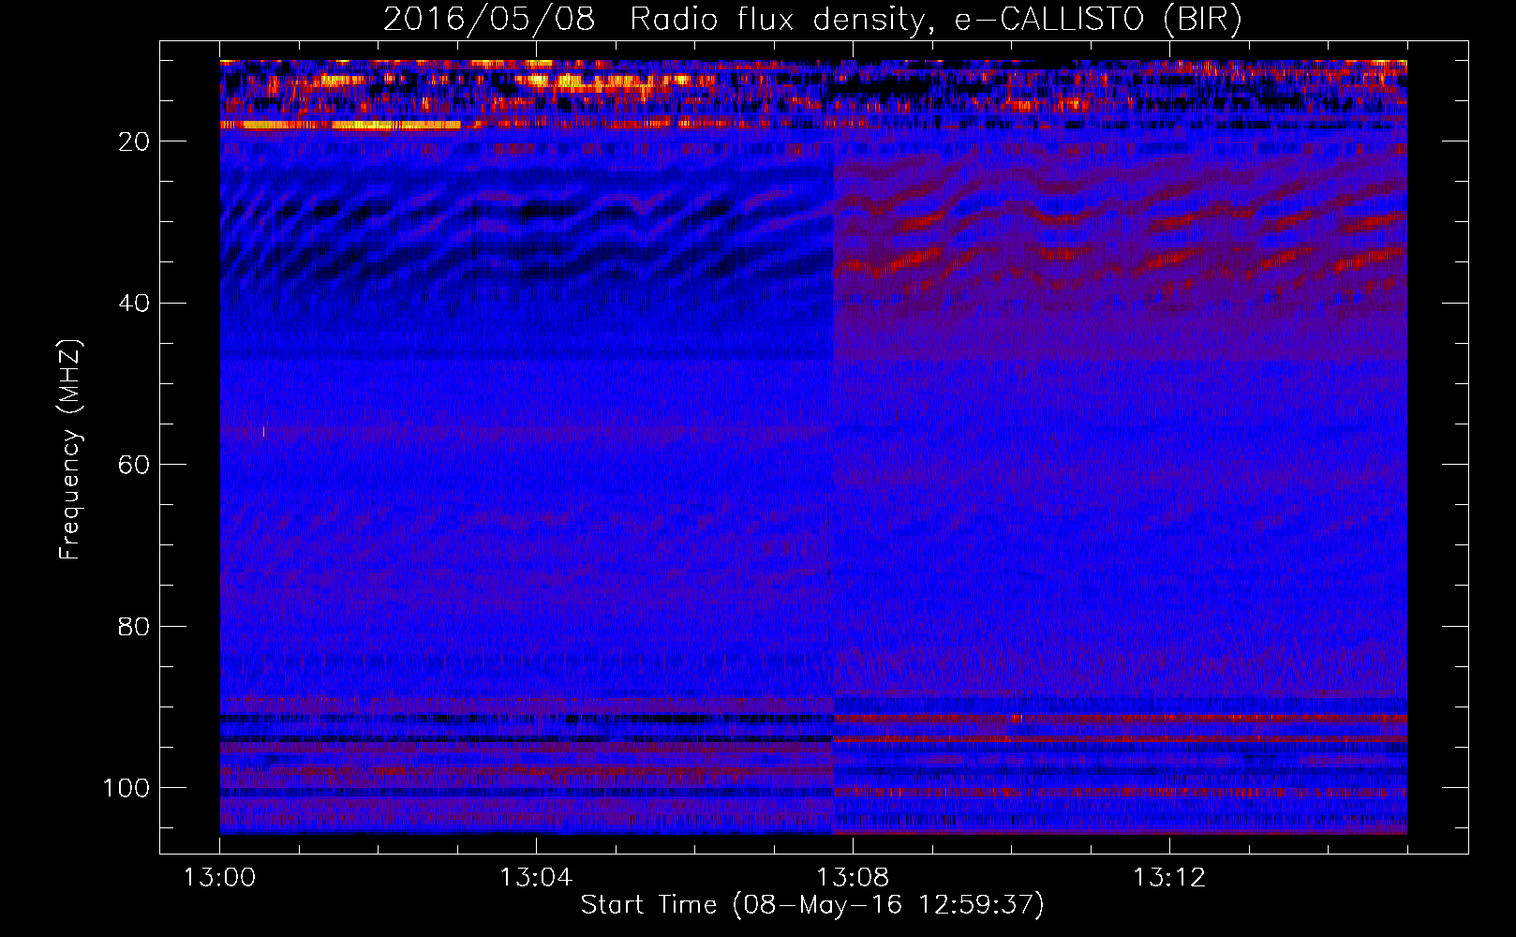Click the "13:04" time tick label
This screenshot has height=937, width=1516.
pyautogui.click(x=536, y=878)
